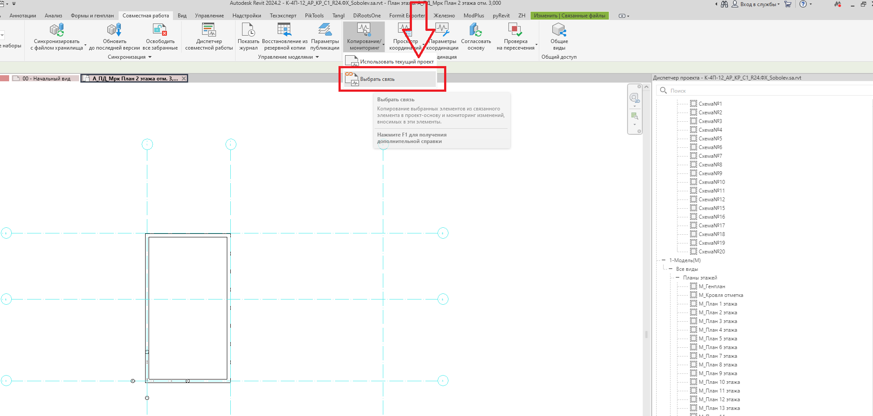Select М_Кровля отметка view in browser

[x=720, y=295]
